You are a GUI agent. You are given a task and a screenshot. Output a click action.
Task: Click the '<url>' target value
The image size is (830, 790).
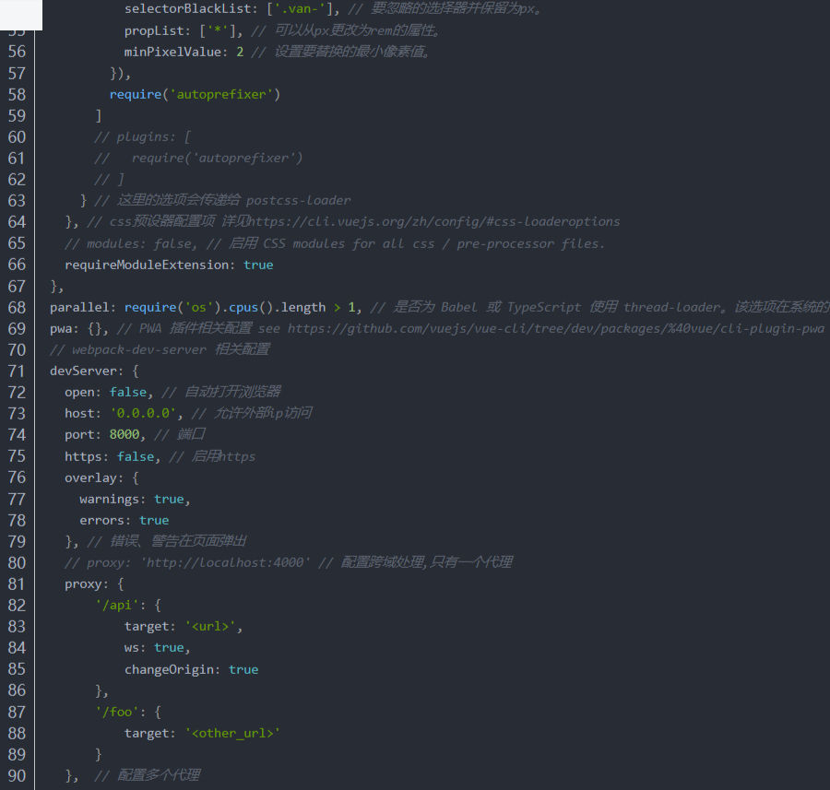pos(213,627)
